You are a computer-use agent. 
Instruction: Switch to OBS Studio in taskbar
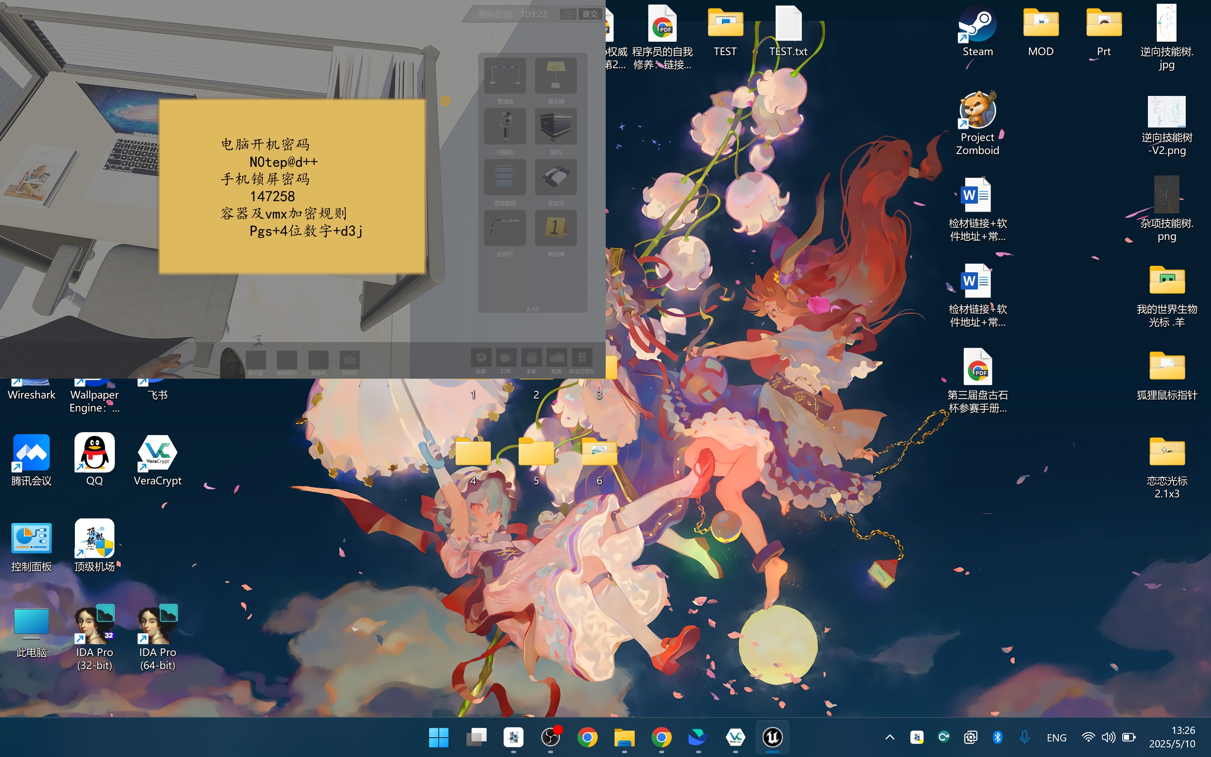pos(551,737)
